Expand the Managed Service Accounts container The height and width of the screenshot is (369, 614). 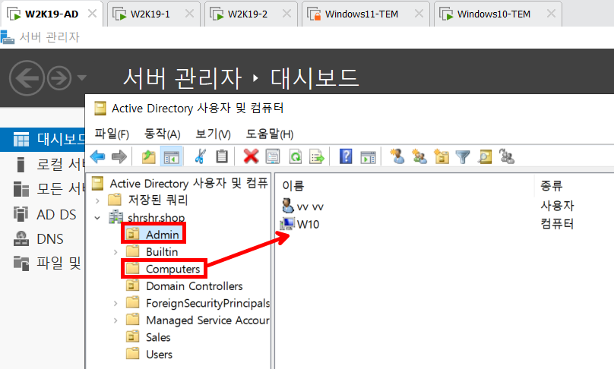[x=116, y=320]
